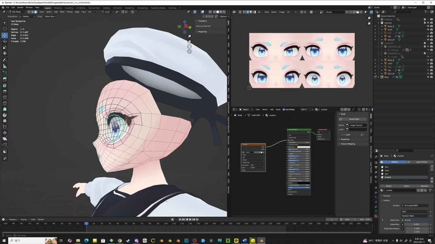Open the Random Walk subsurface dropdown
Screen dimensions: 435x244
point(415,216)
